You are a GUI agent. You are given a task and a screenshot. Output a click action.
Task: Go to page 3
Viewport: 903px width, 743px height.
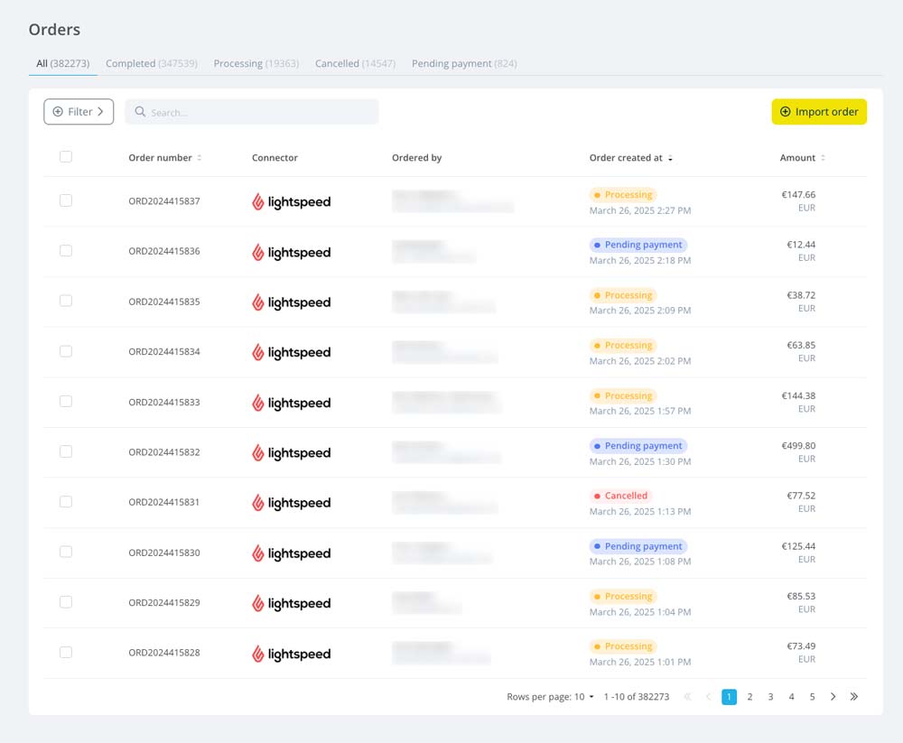tap(770, 697)
